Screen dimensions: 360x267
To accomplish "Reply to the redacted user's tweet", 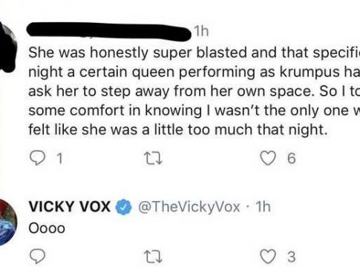I will [37, 158].
